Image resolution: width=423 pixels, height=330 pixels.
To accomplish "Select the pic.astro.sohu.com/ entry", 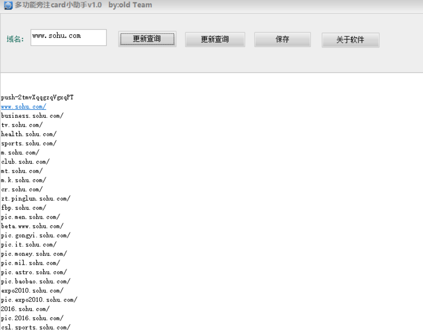I will coord(34,272).
